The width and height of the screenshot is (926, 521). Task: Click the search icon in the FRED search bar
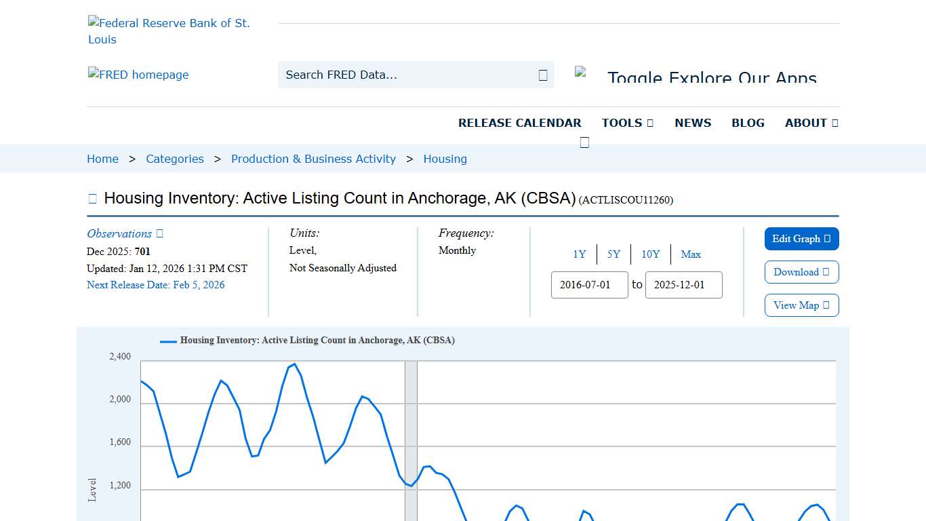click(x=542, y=75)
